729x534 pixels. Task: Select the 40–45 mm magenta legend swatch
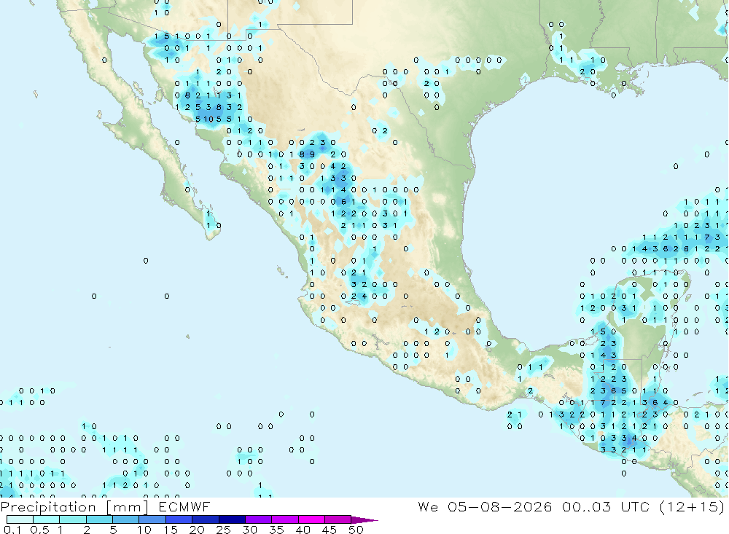coord(311,519)
